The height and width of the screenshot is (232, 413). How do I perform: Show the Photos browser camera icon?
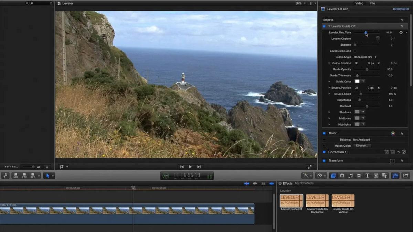coord(342,176)
